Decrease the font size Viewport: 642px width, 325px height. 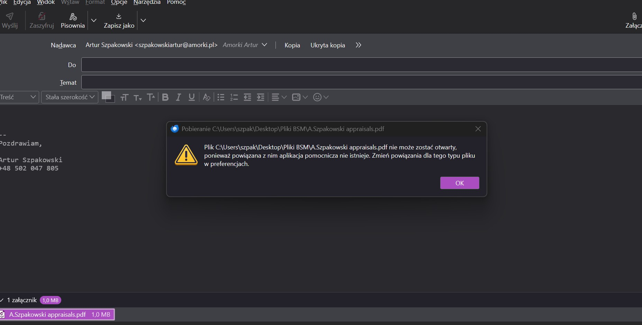tap(138, 98)
